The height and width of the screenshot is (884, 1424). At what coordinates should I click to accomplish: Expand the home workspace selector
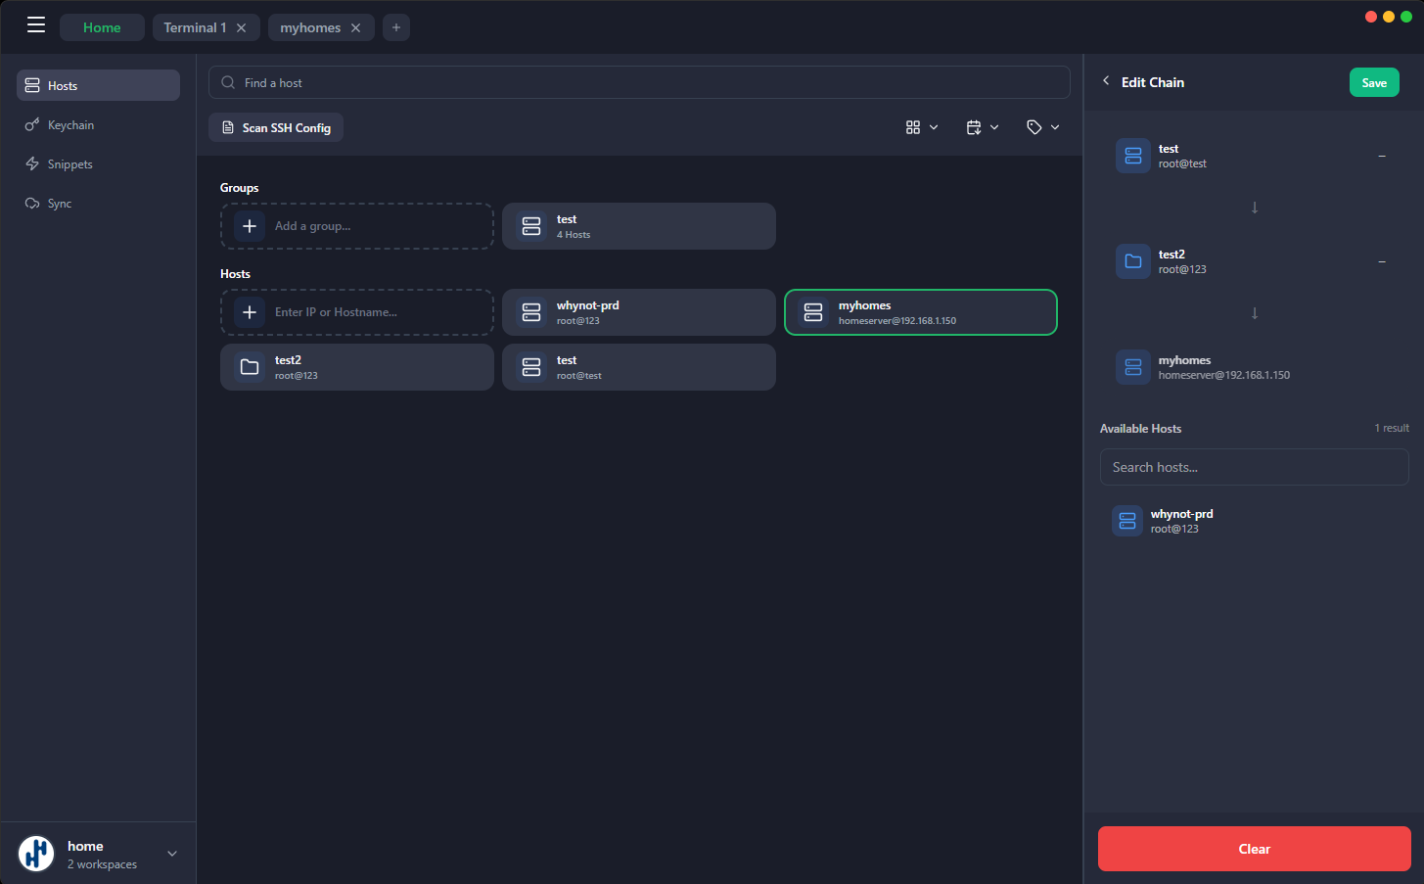[x=172, y=853]
